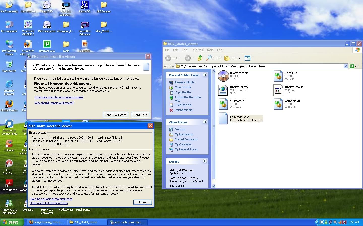This screenshot has height=226, width=363.
Task: Select the Windows Live Messenger icon
Action: [9, 207]
